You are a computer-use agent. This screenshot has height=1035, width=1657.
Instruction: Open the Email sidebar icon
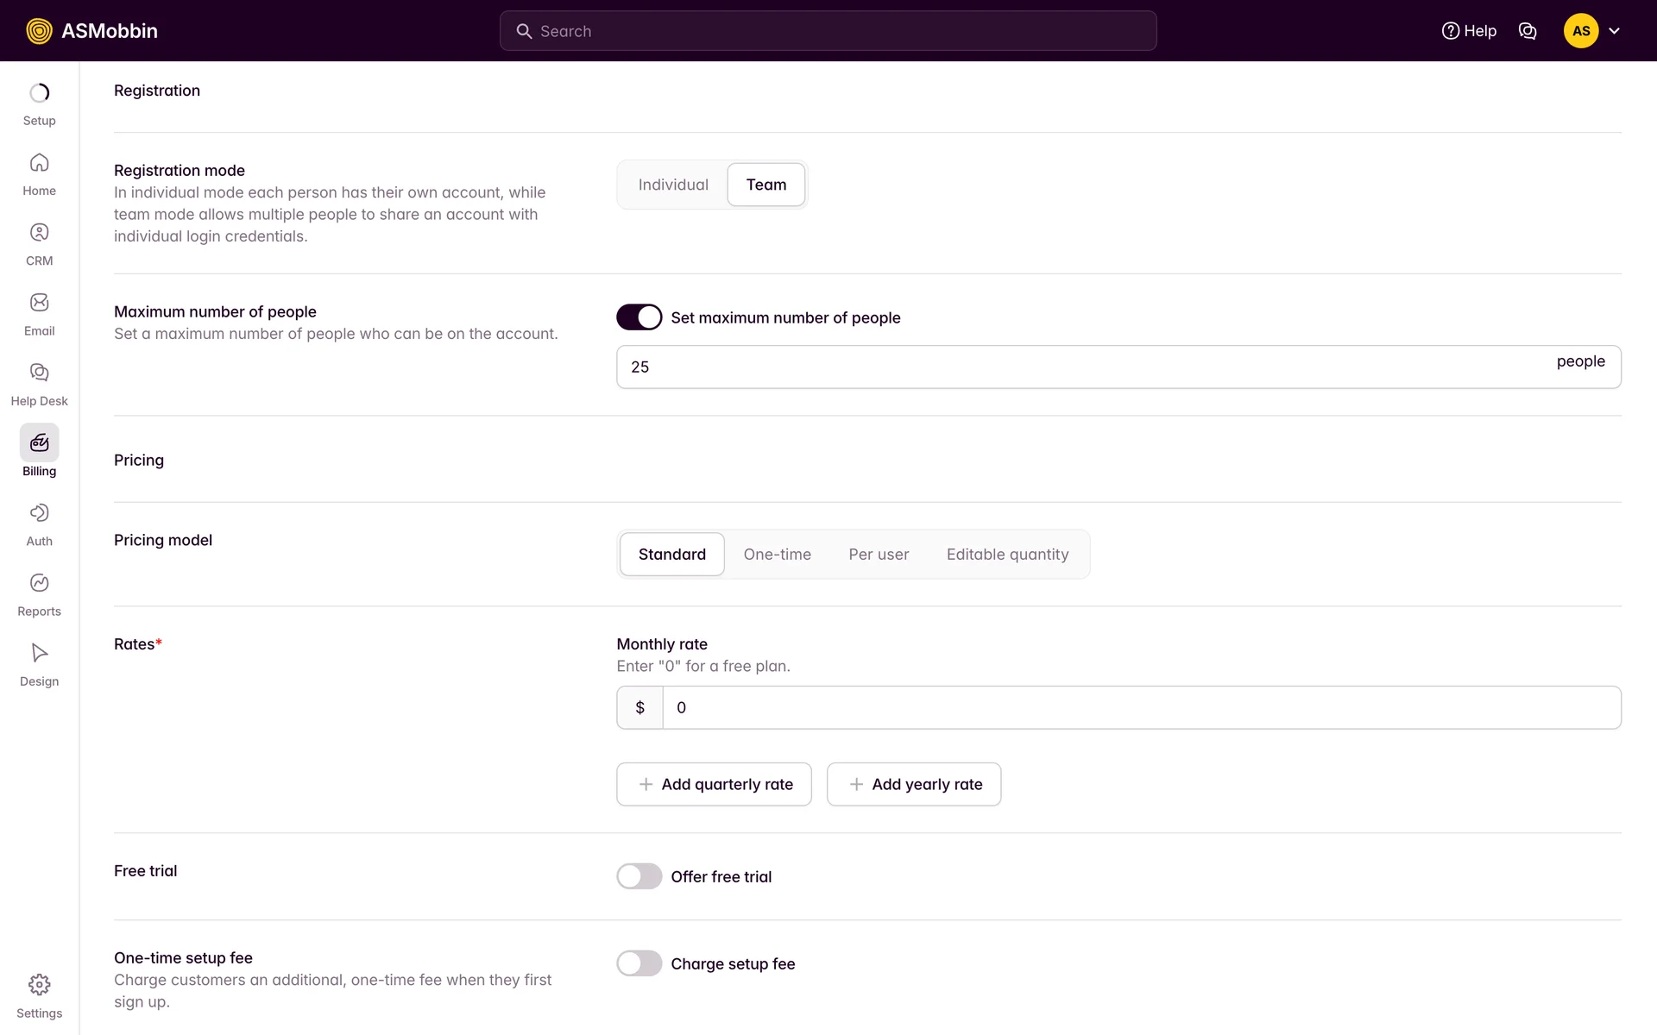(x=39, y=303)
